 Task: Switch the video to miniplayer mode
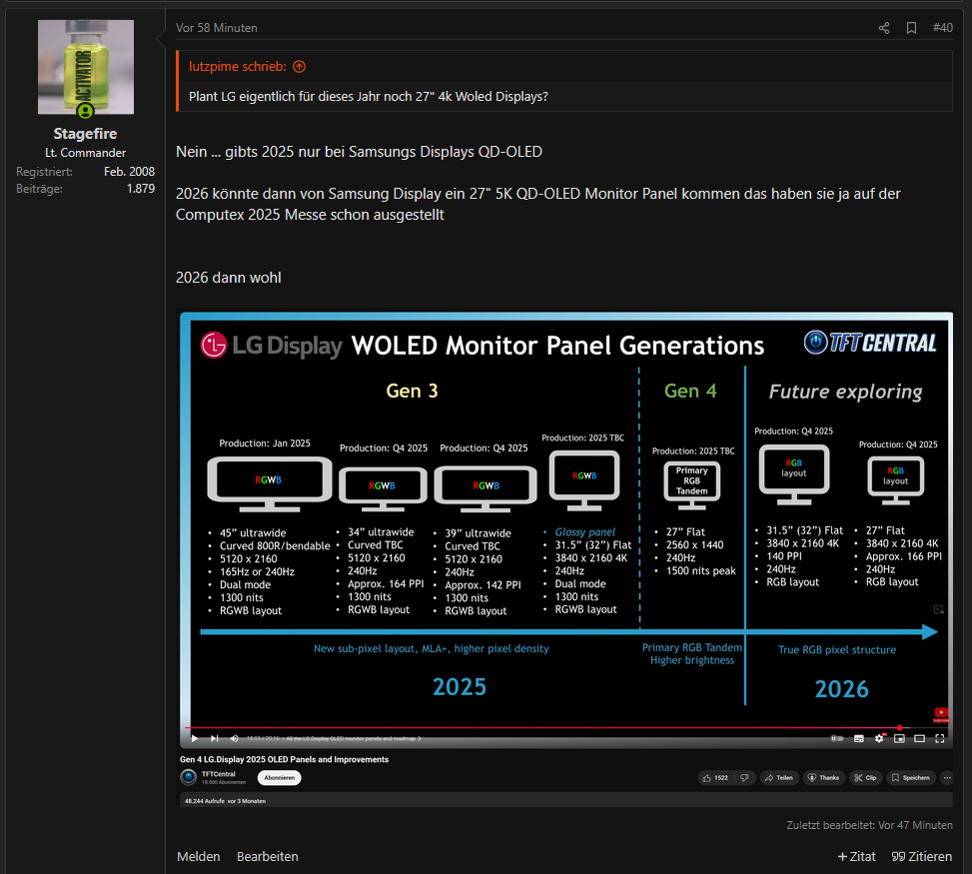pyautogui.click(x=899, y=738)
